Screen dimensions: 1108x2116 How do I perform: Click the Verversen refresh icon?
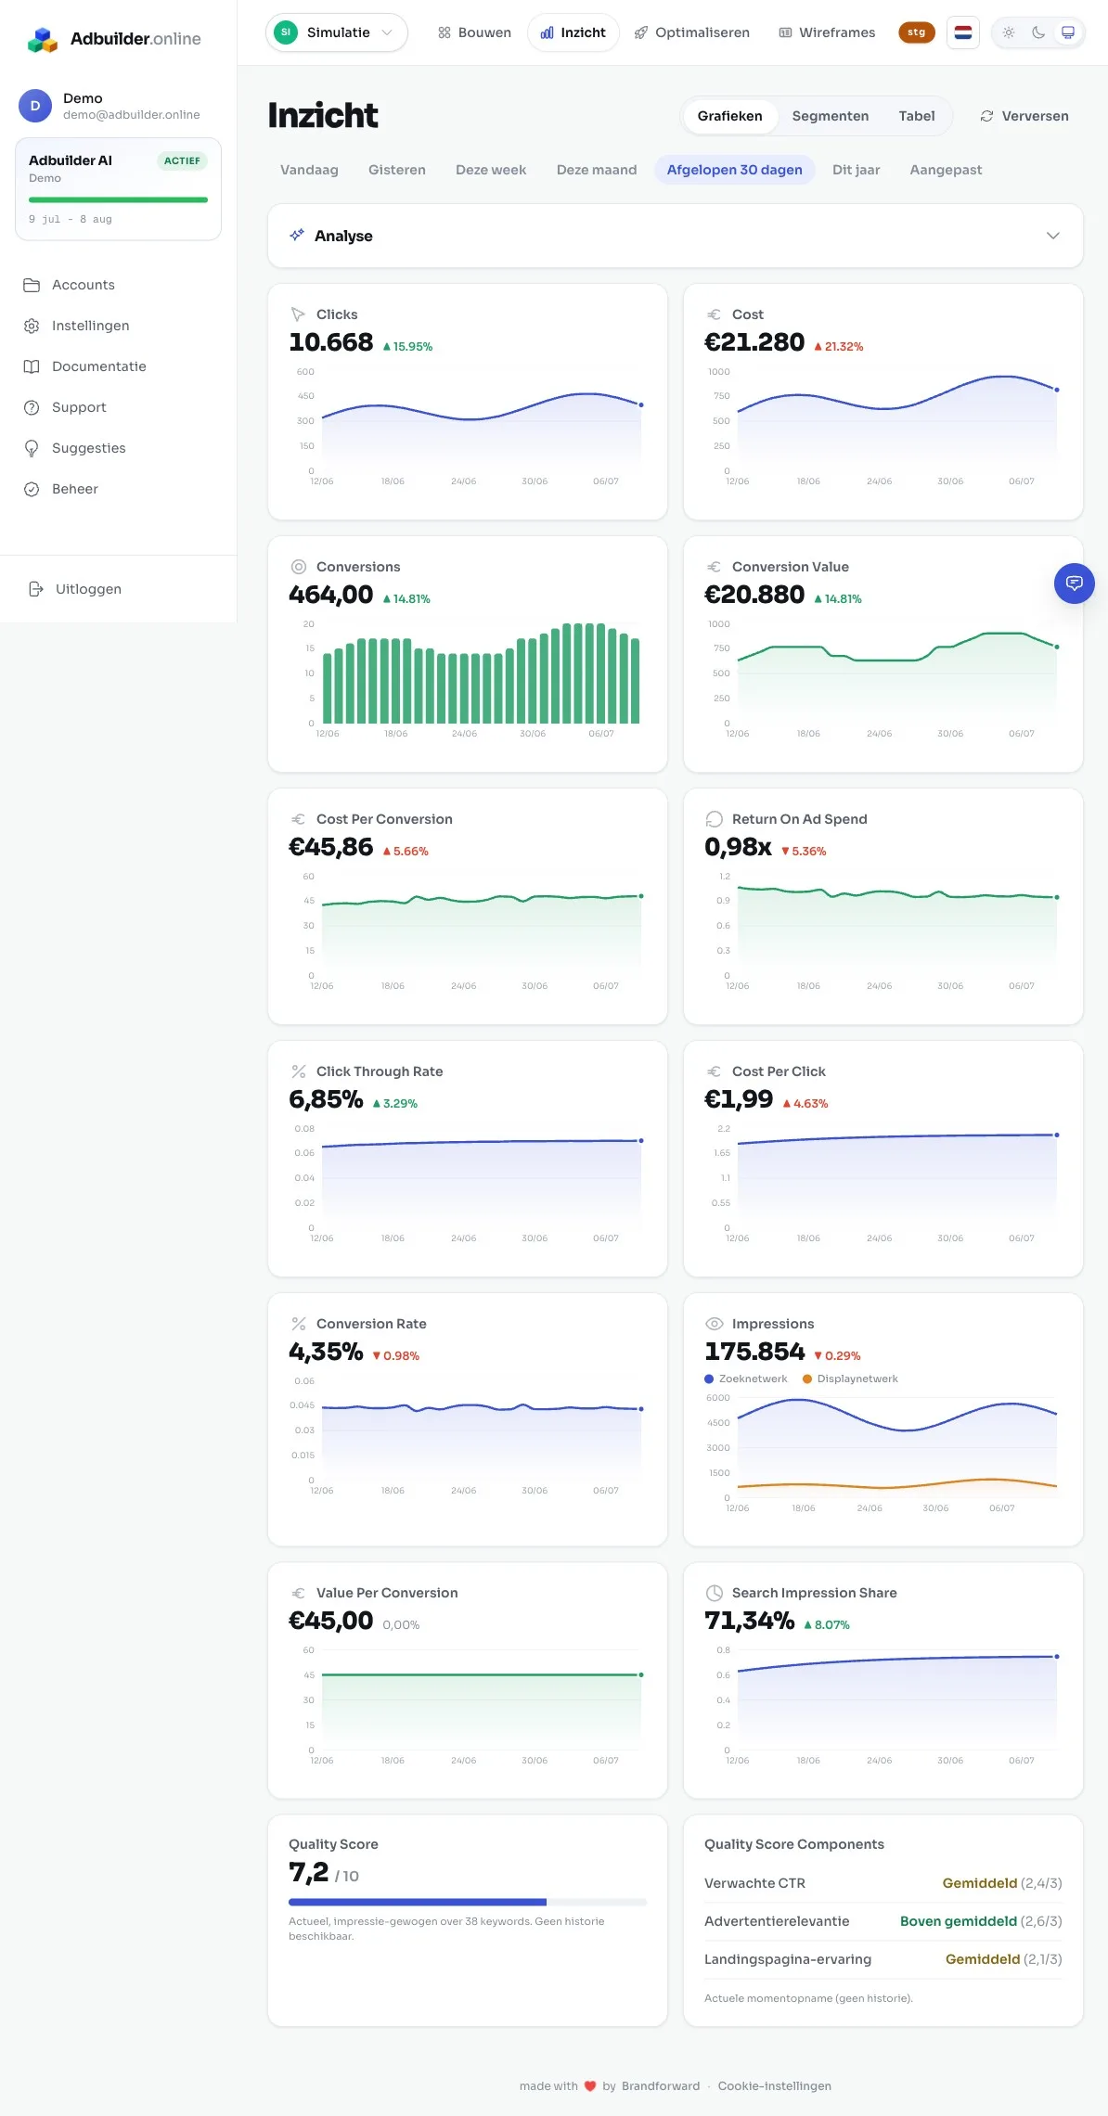(x=986, y=116)
